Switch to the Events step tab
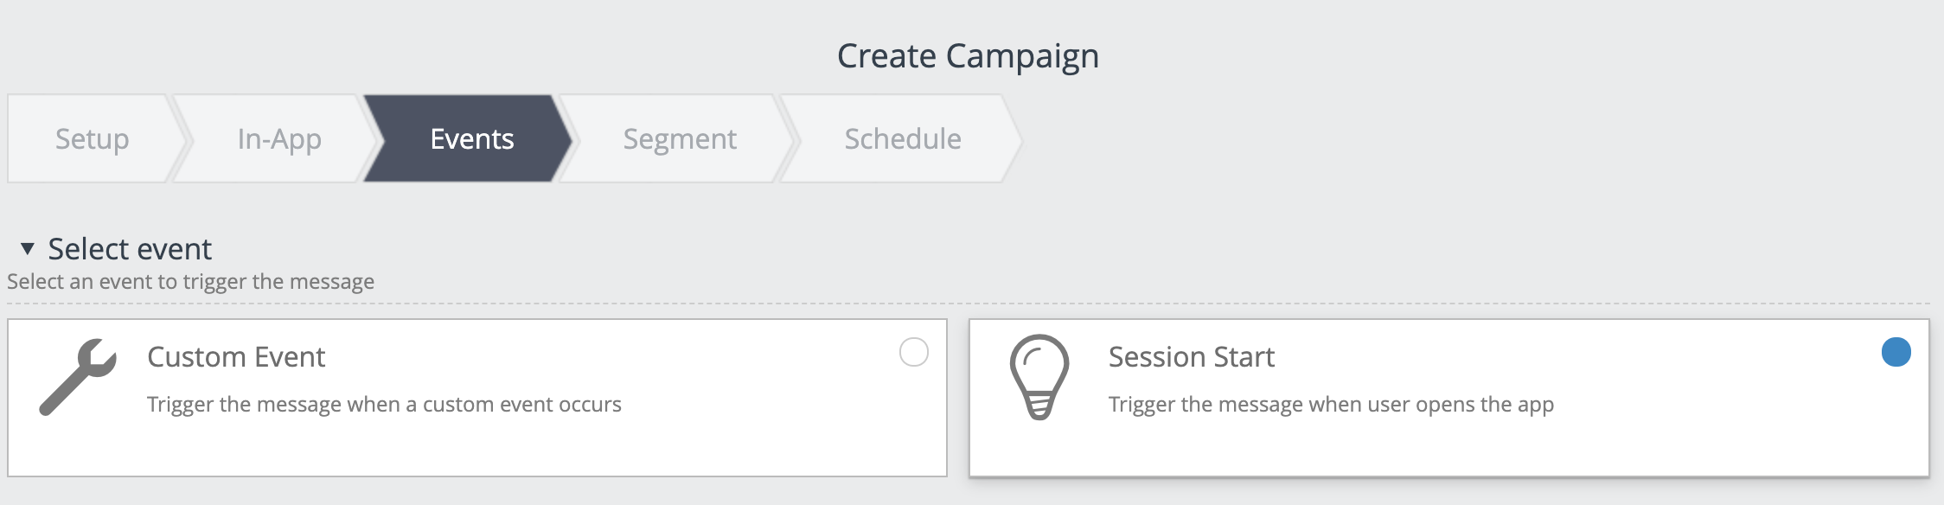This screenshot has width=1944, height=505. click(x=471, y=138)
